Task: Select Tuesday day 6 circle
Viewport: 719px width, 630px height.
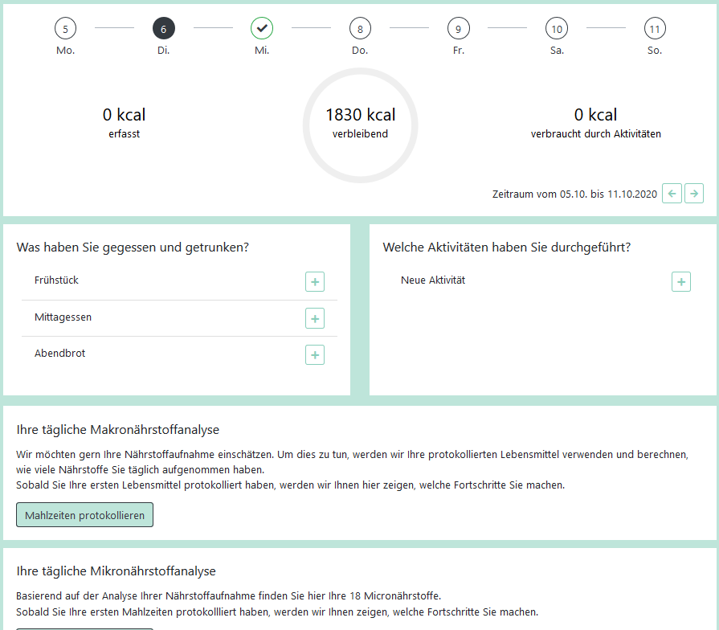Action: point(164,28)
